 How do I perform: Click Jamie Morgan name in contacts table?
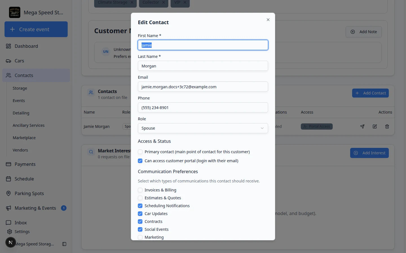coord(96,126)
